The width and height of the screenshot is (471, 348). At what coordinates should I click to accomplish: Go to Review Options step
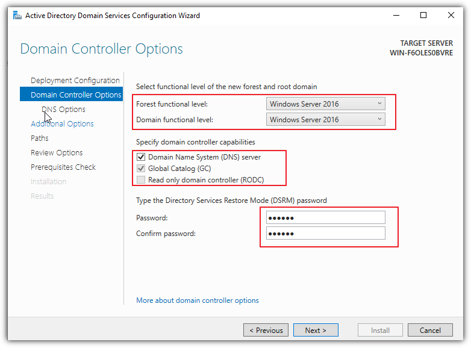(57, 152)
